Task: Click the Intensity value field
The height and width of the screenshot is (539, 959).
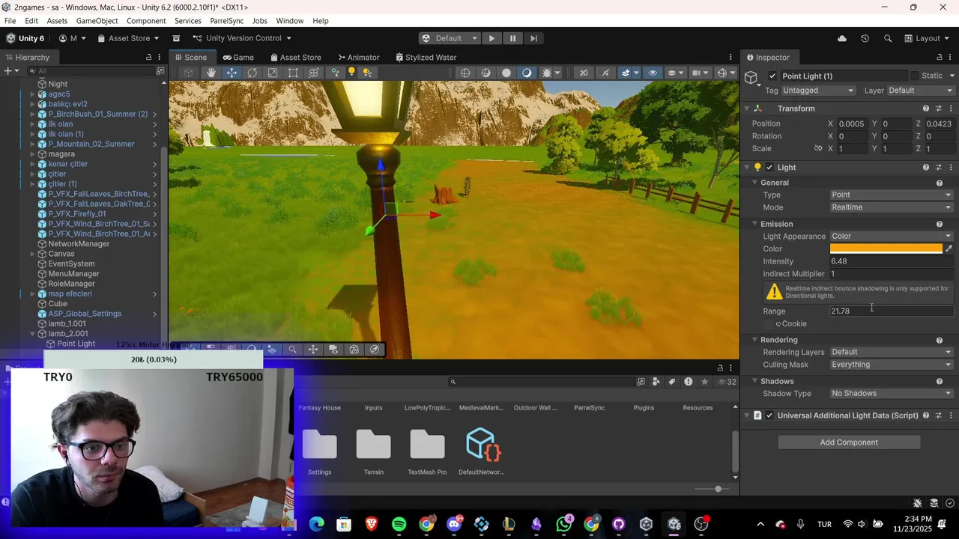Action: [892, 261]
